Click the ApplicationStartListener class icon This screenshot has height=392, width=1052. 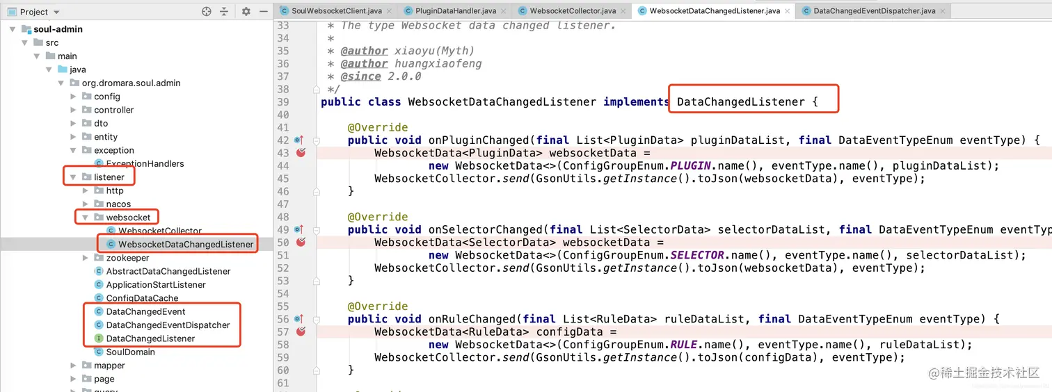(99, 284)
